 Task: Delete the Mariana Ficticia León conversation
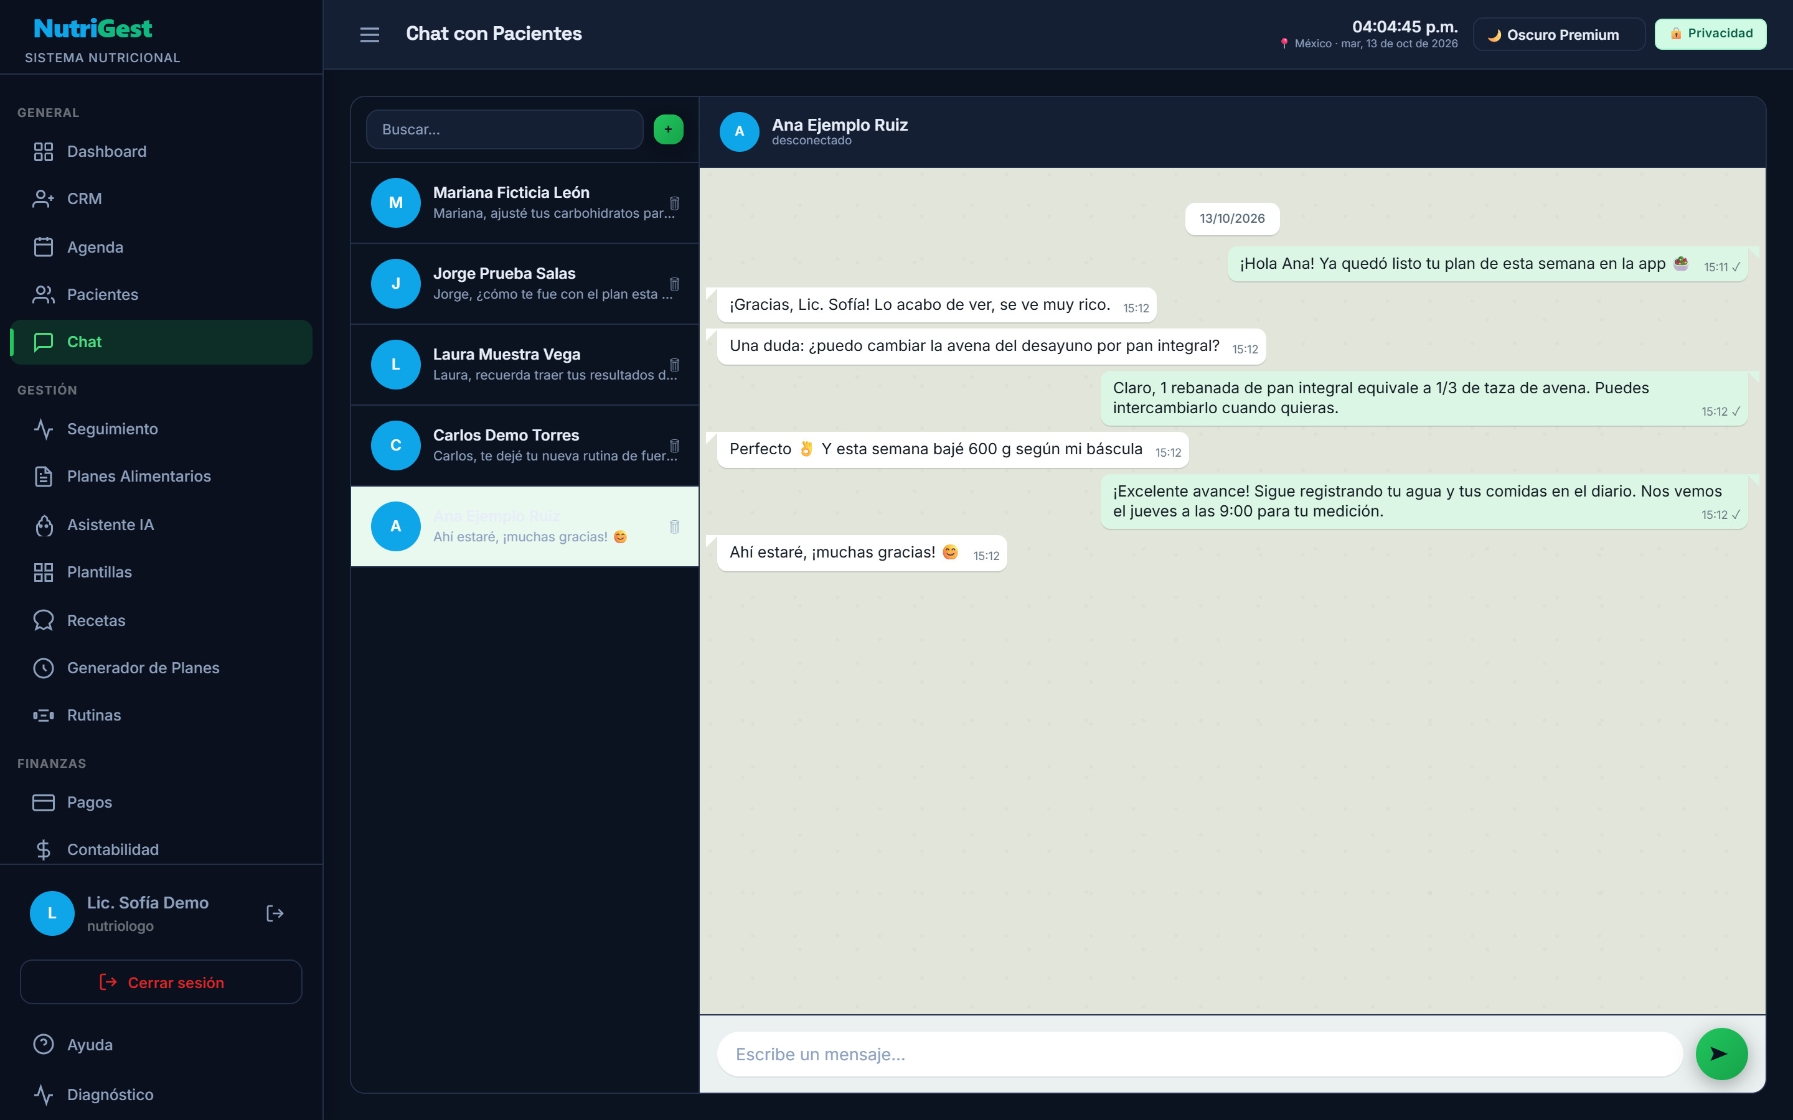pos(674,203)
